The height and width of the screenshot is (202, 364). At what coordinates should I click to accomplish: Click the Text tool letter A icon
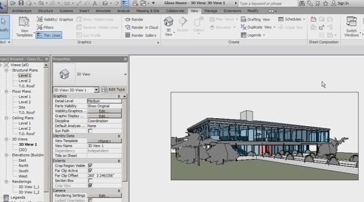(95, 3)
